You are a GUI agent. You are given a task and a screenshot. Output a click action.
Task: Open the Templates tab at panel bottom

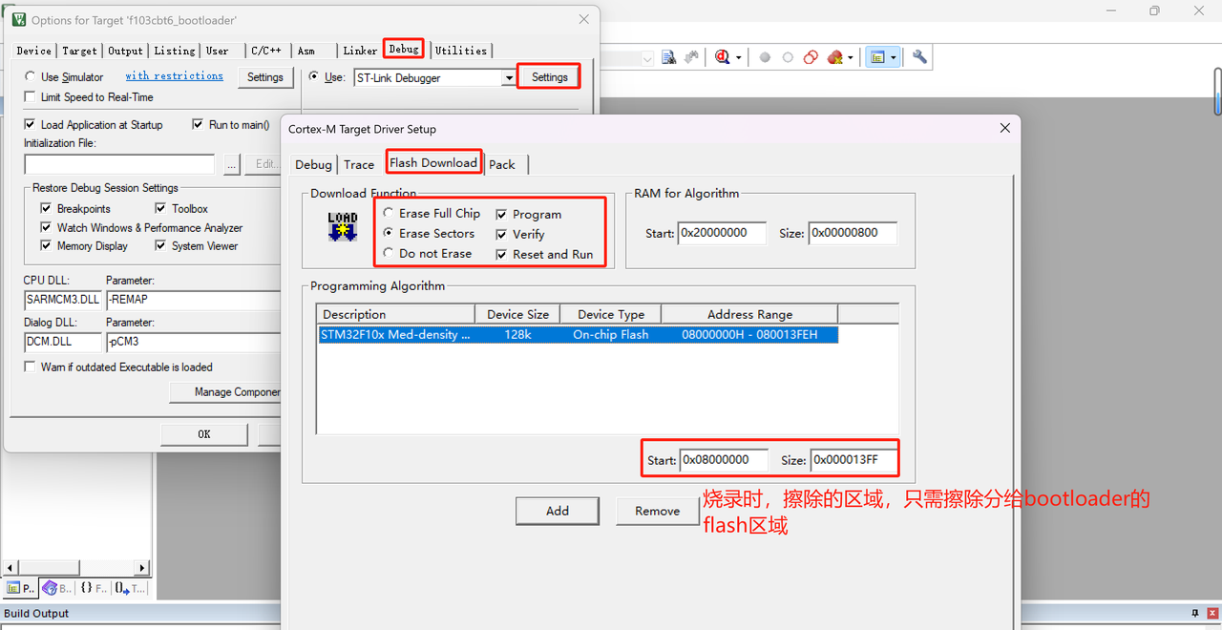click(129, 588)
